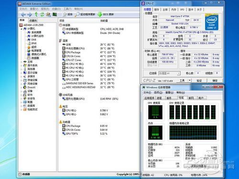Image resolution: width=239 pixels, height=179 pixels.
Task: Switch to CPU-Z SPD tab
Action: [x=182, y=10]
